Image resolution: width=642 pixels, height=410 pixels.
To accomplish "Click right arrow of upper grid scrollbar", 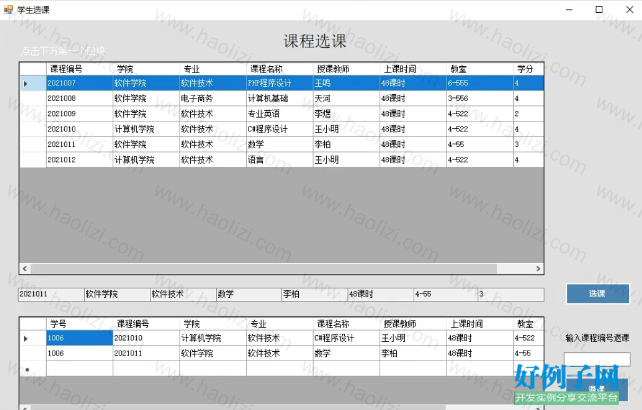I will 538,269.
